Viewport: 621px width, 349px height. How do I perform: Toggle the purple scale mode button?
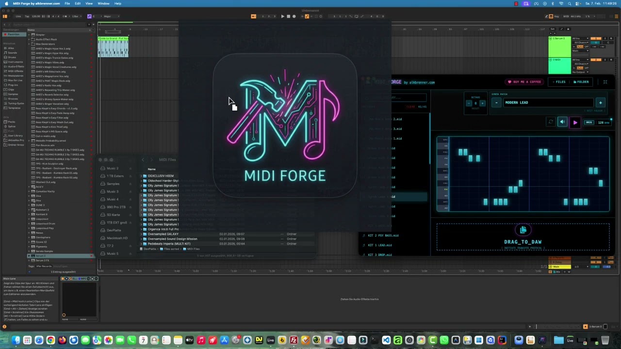89,16
